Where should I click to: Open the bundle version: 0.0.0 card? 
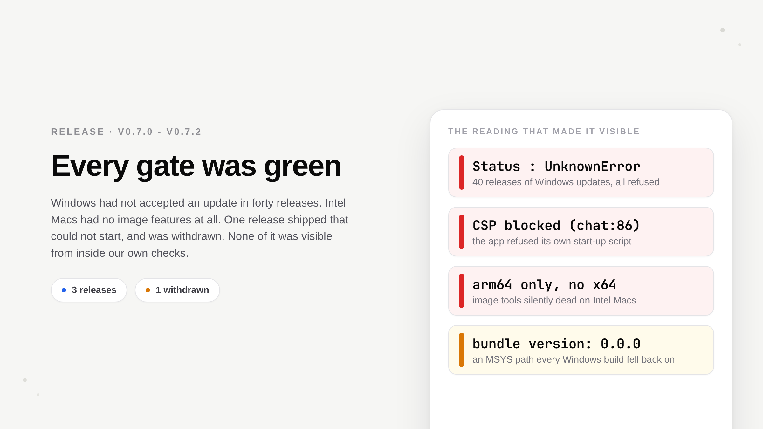pos(581,350)
